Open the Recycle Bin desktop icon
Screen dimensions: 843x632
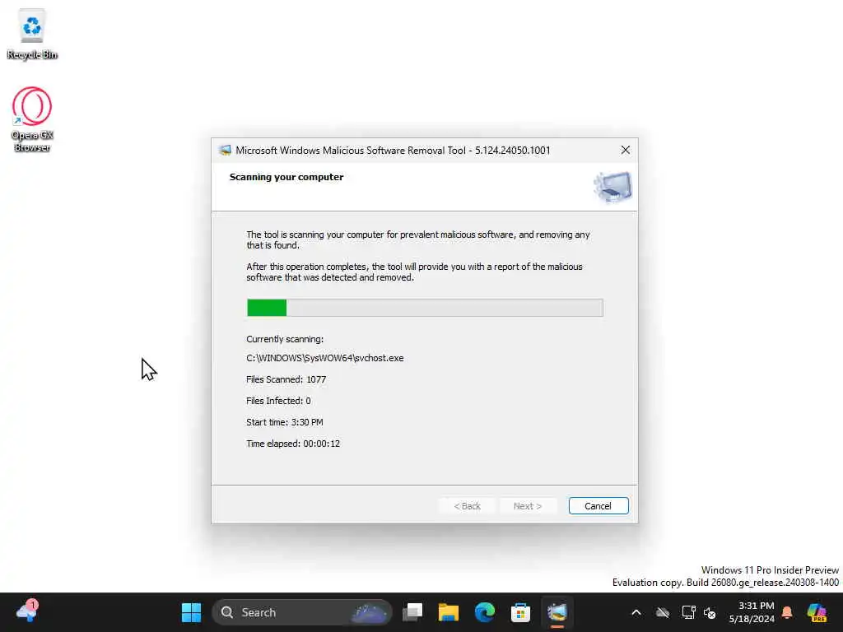click(32, 34)
